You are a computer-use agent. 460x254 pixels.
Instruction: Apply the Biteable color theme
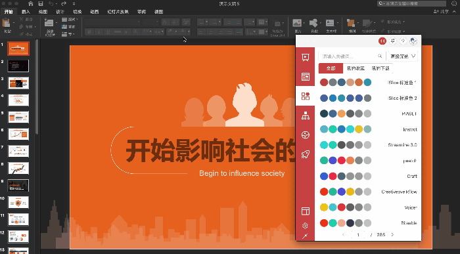[368, 223]
